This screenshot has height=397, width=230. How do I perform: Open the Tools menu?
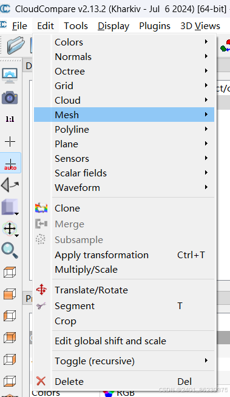click(76, 26)
